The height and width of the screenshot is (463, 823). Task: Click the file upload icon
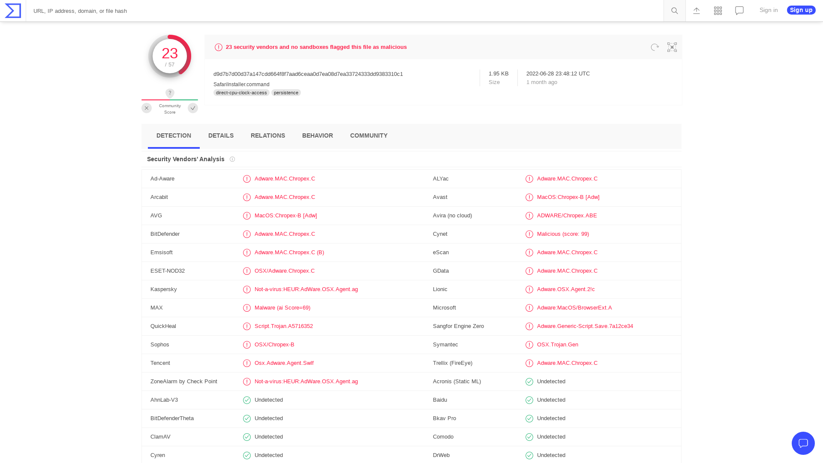(x=696, y=11)
